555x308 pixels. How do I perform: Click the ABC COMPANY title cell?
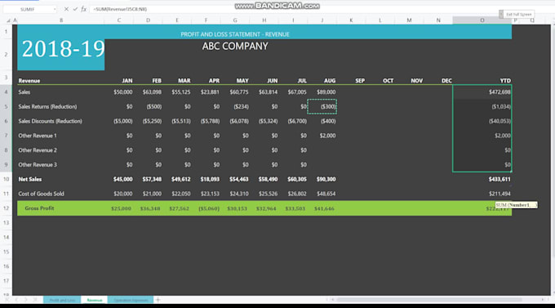[x=235, y=46]
